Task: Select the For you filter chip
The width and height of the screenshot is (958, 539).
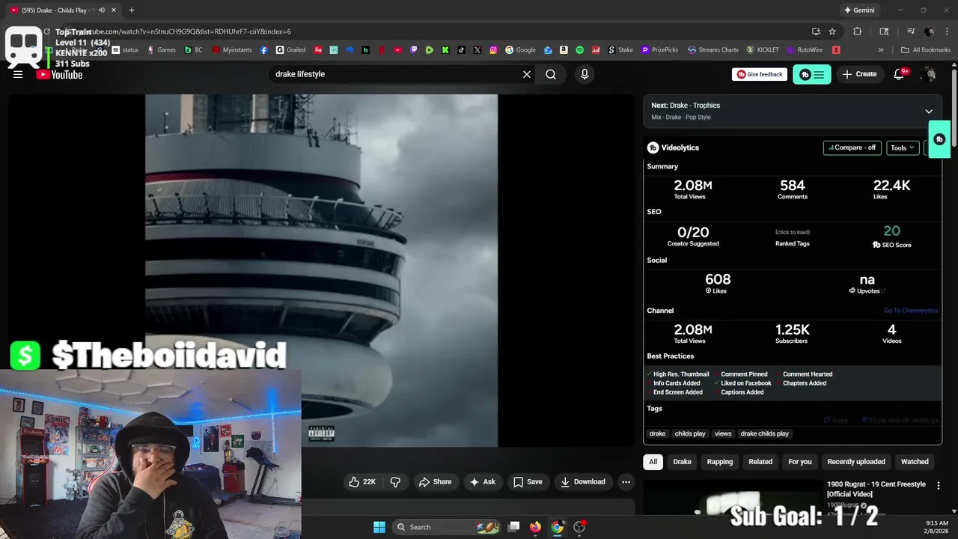Action: pyautogui.click(x=800, y=462)
